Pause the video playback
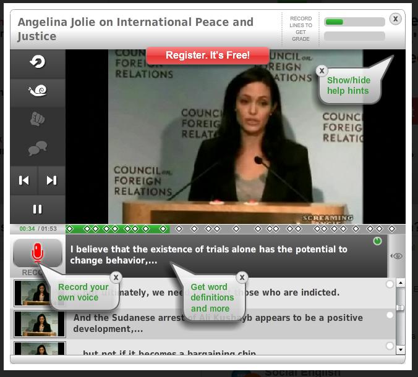 click(37, 209)
